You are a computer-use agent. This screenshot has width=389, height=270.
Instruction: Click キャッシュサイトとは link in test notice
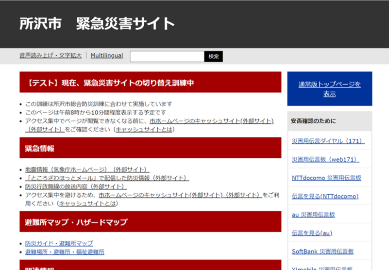144,130
